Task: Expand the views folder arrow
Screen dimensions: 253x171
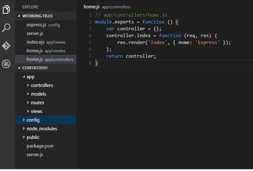Action: click(x=28, y=111)
